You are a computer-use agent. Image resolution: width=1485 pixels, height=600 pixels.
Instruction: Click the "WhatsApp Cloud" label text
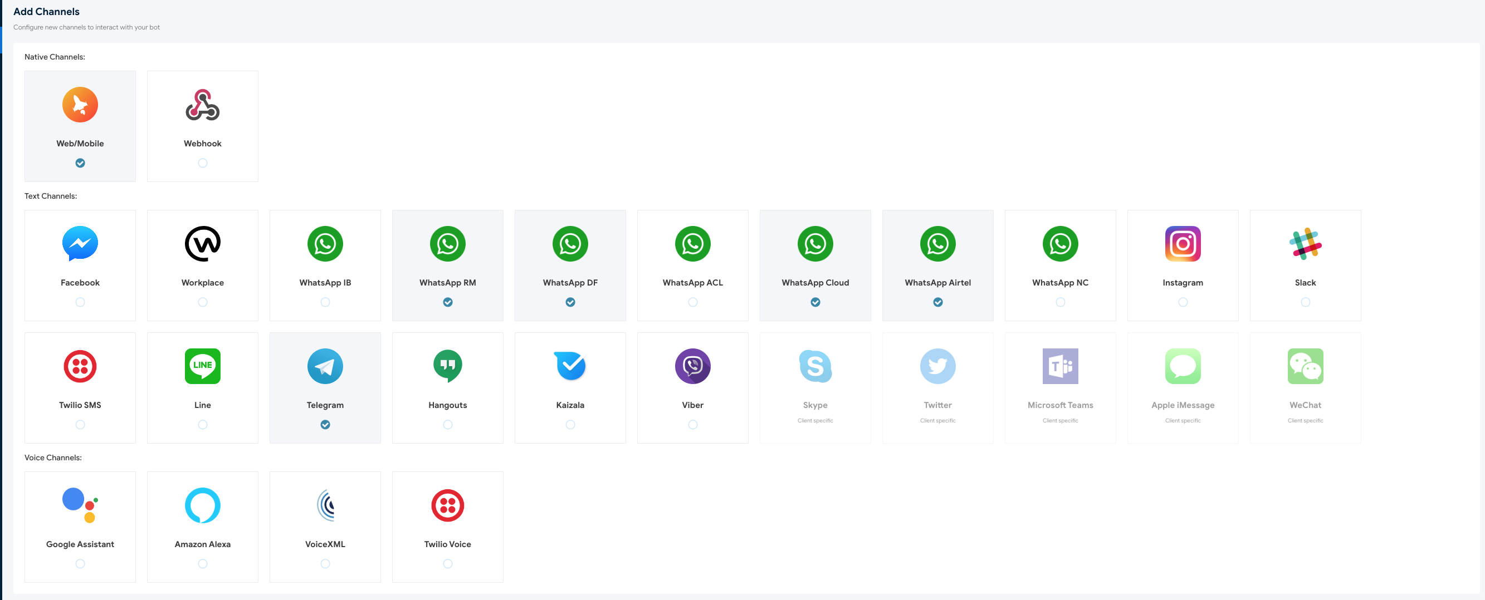[815, 282]
